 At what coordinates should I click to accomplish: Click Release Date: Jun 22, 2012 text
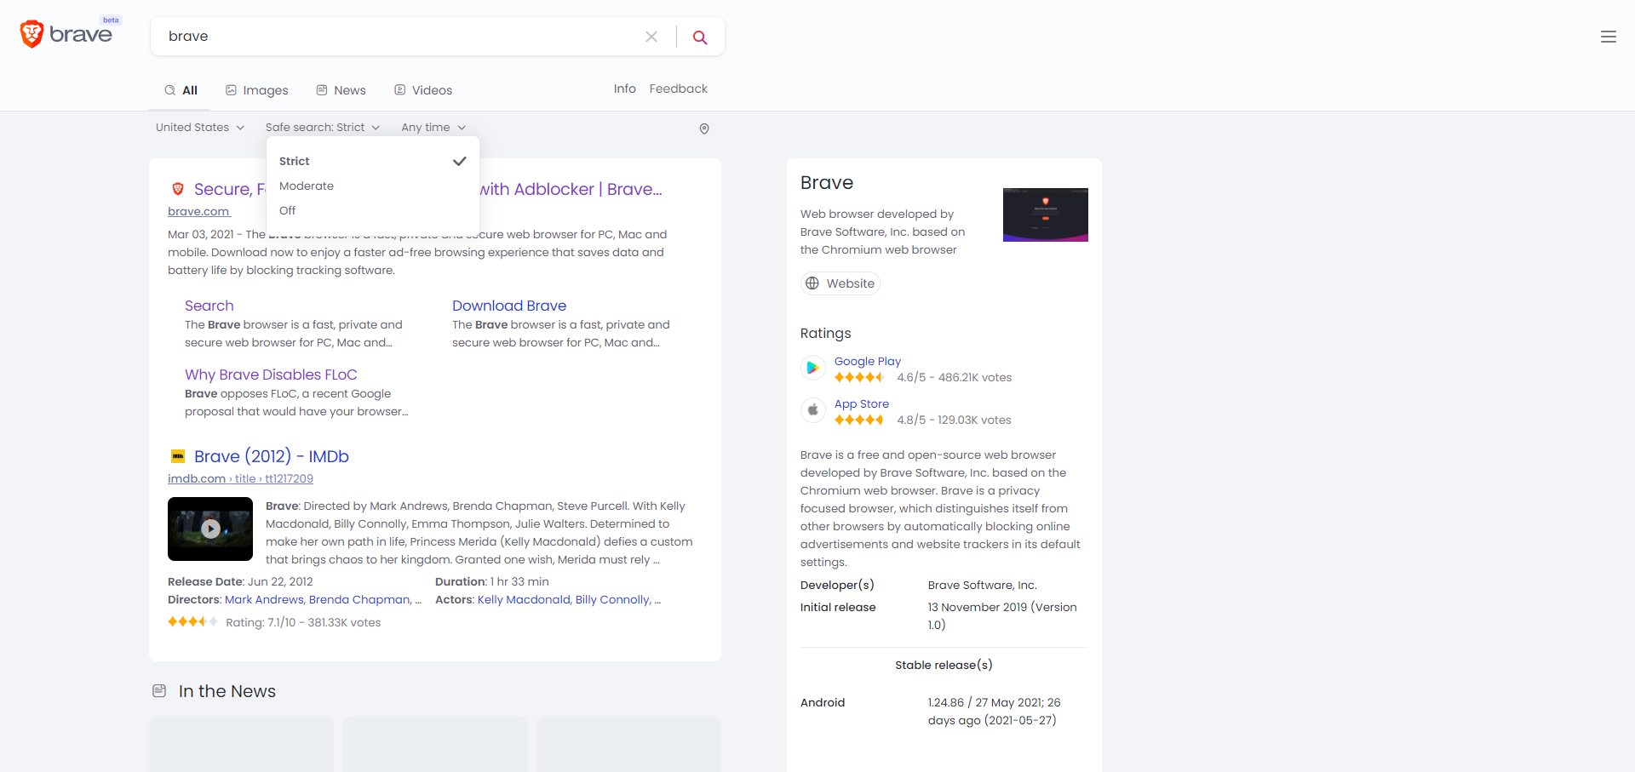coord(240,582)
